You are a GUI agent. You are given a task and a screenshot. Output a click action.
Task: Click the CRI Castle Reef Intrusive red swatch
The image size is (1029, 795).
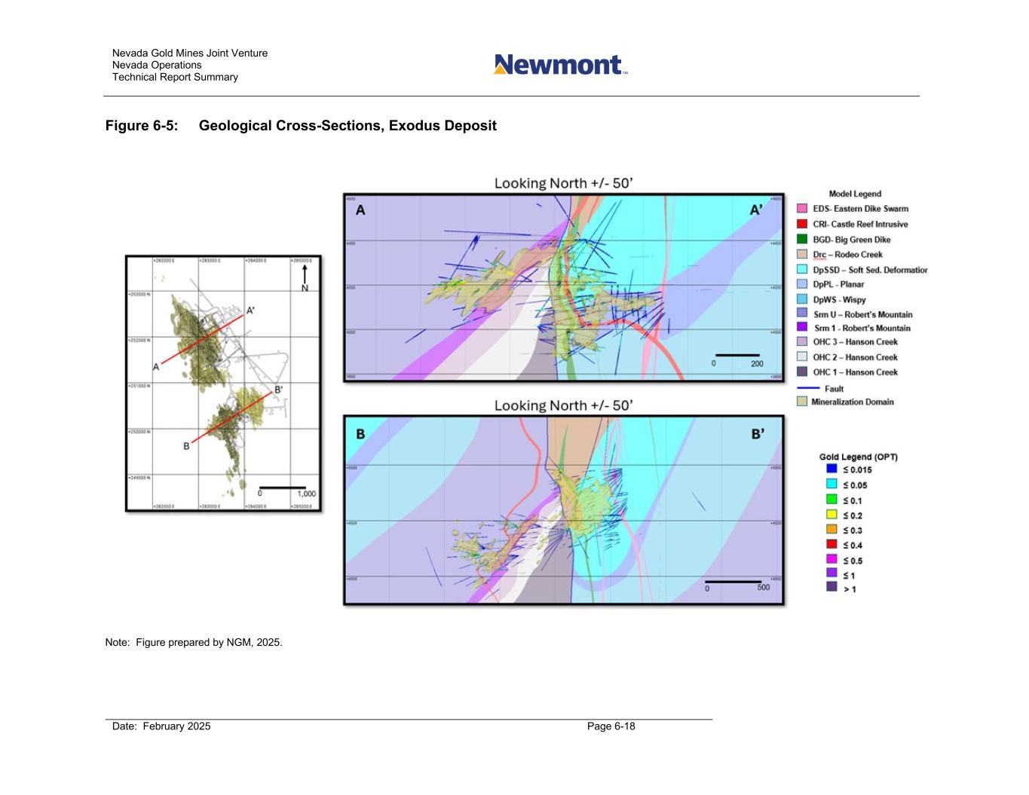[x=802, y=224]
